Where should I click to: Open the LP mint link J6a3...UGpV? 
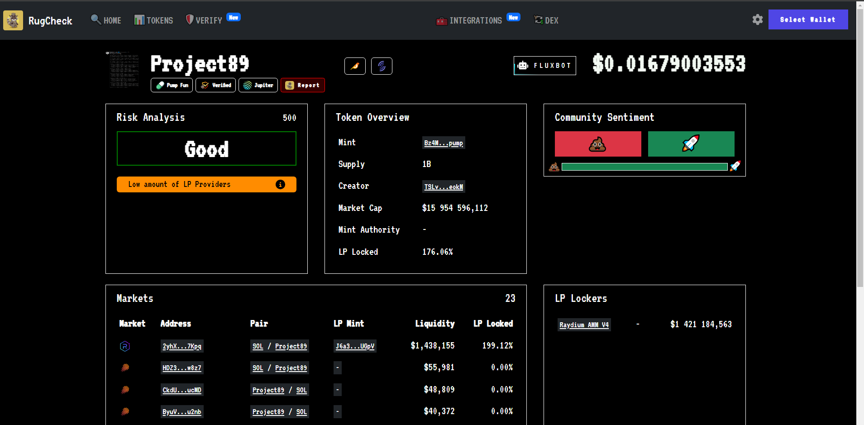(x=355, y=346)
